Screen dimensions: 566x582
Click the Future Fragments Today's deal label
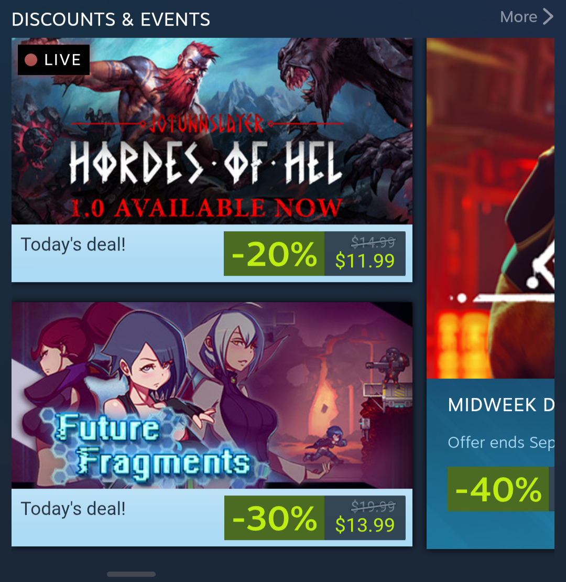point(73,509)
